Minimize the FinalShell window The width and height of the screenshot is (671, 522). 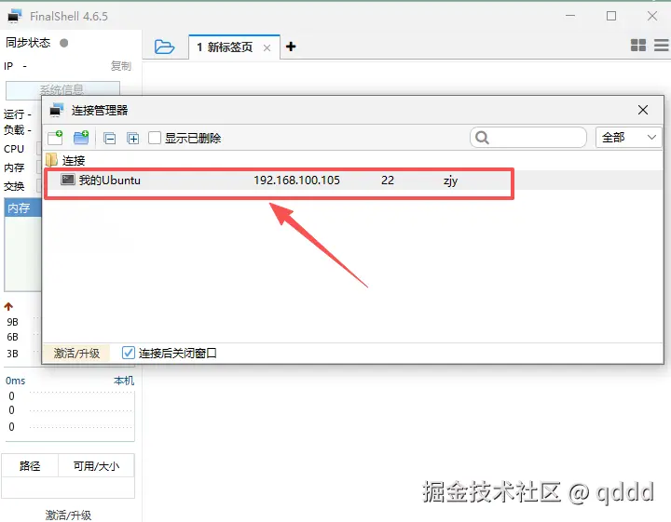click(x=570, y=16)
